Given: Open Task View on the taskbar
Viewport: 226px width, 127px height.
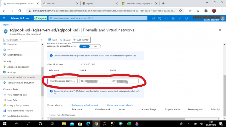Looking at the screenshot, I should 52,124.
